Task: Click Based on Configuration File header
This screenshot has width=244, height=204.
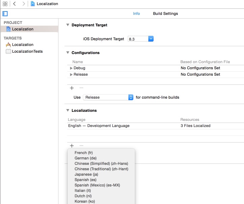Action: 205,62
